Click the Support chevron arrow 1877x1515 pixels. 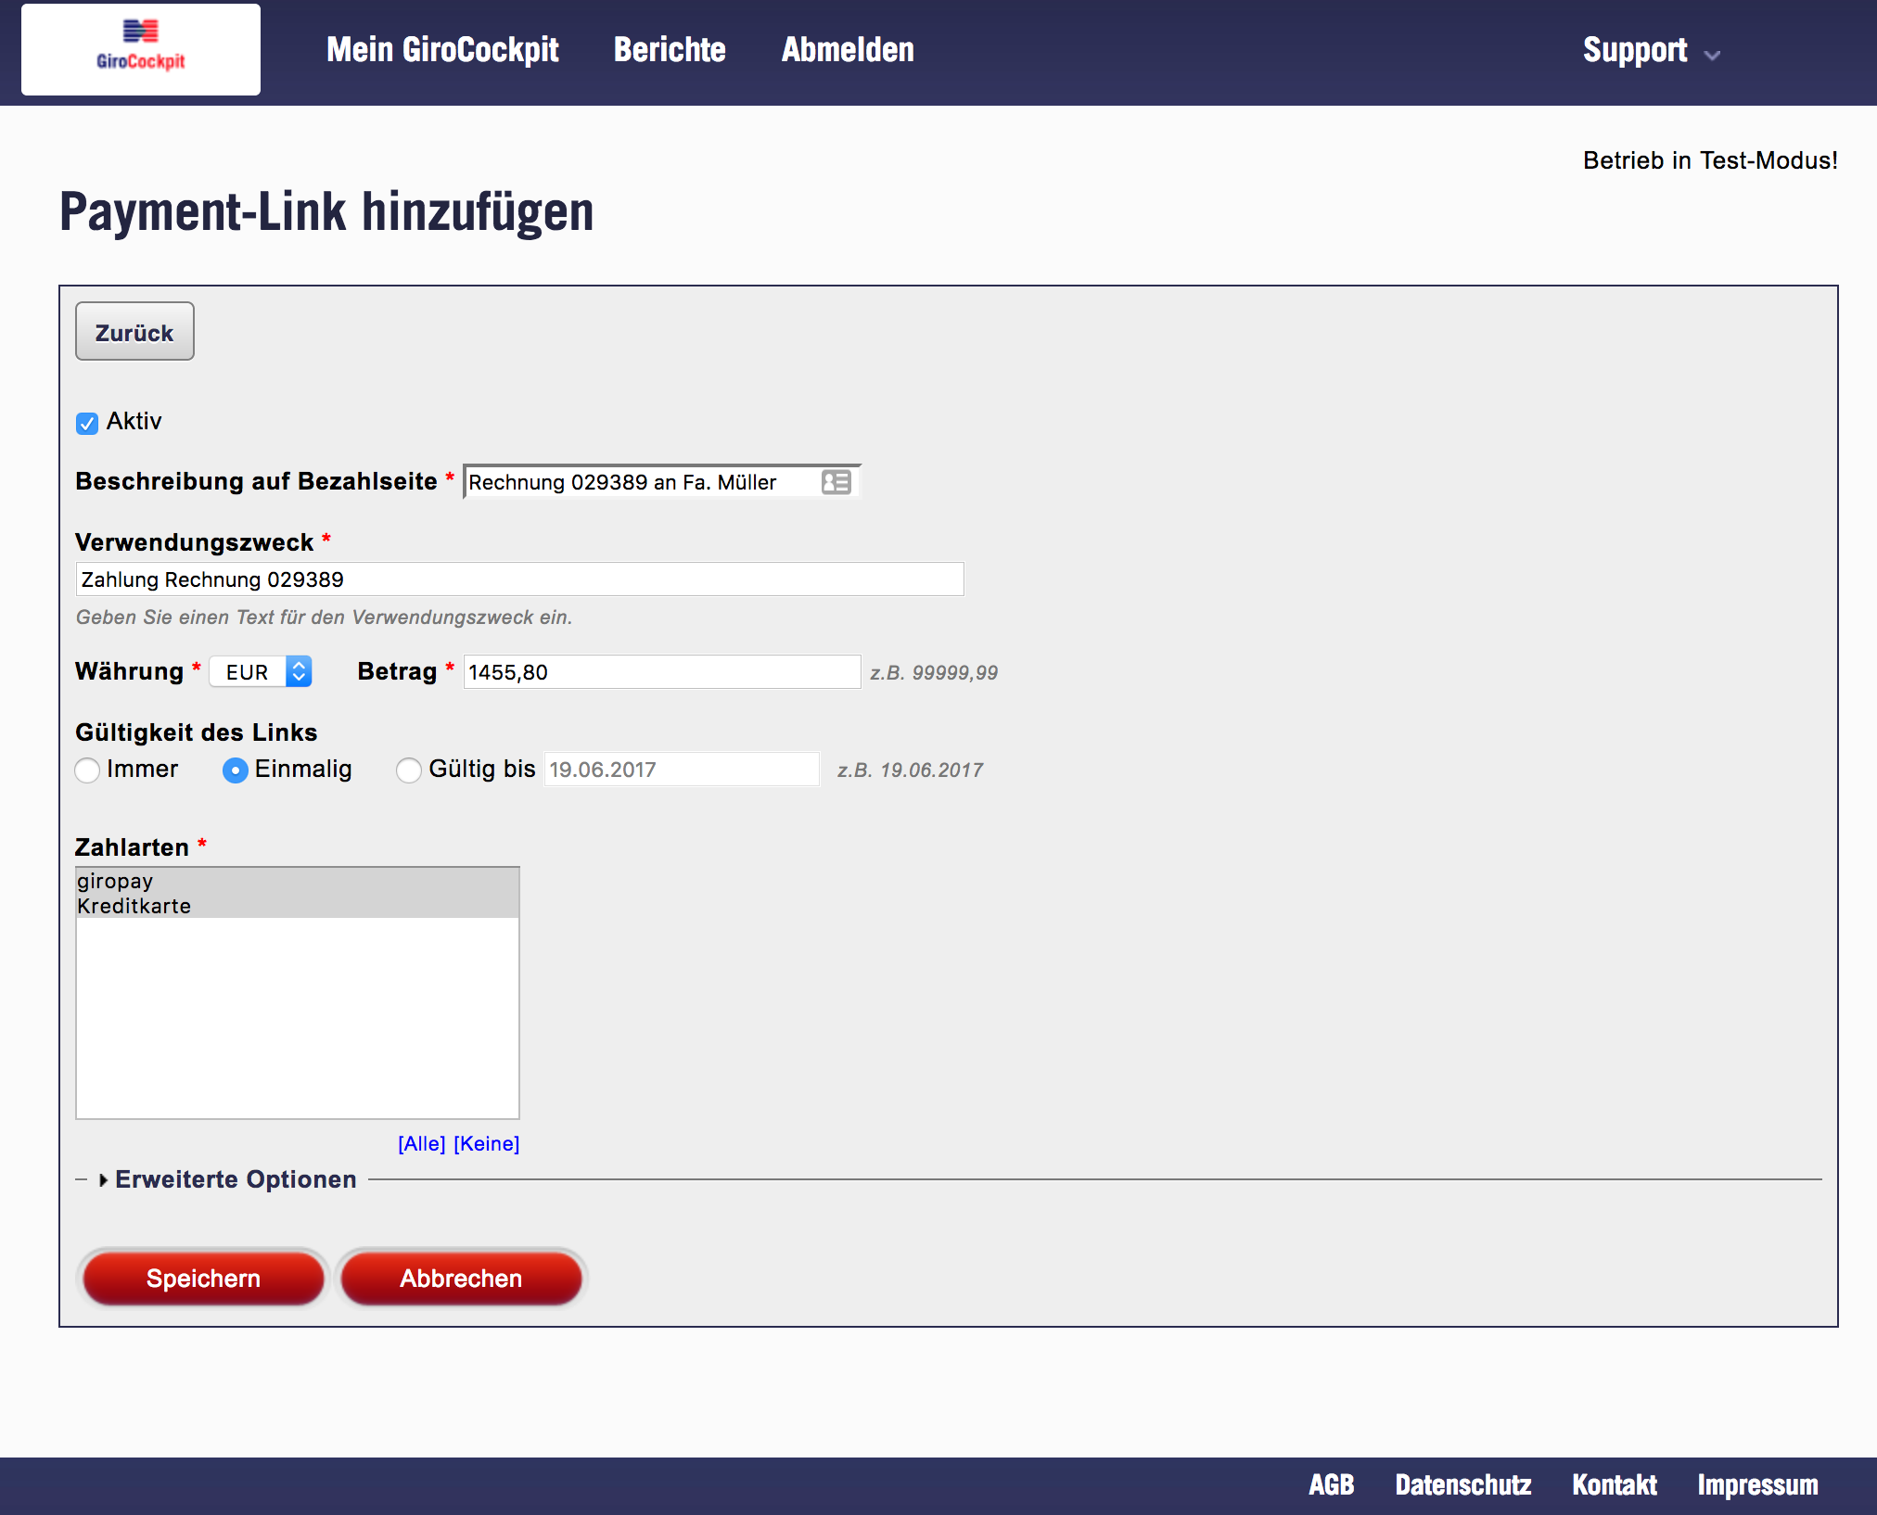[1712, 55]
